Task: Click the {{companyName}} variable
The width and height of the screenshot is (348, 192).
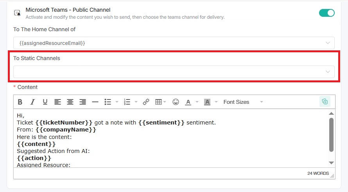Action: (x=66, y=130)
